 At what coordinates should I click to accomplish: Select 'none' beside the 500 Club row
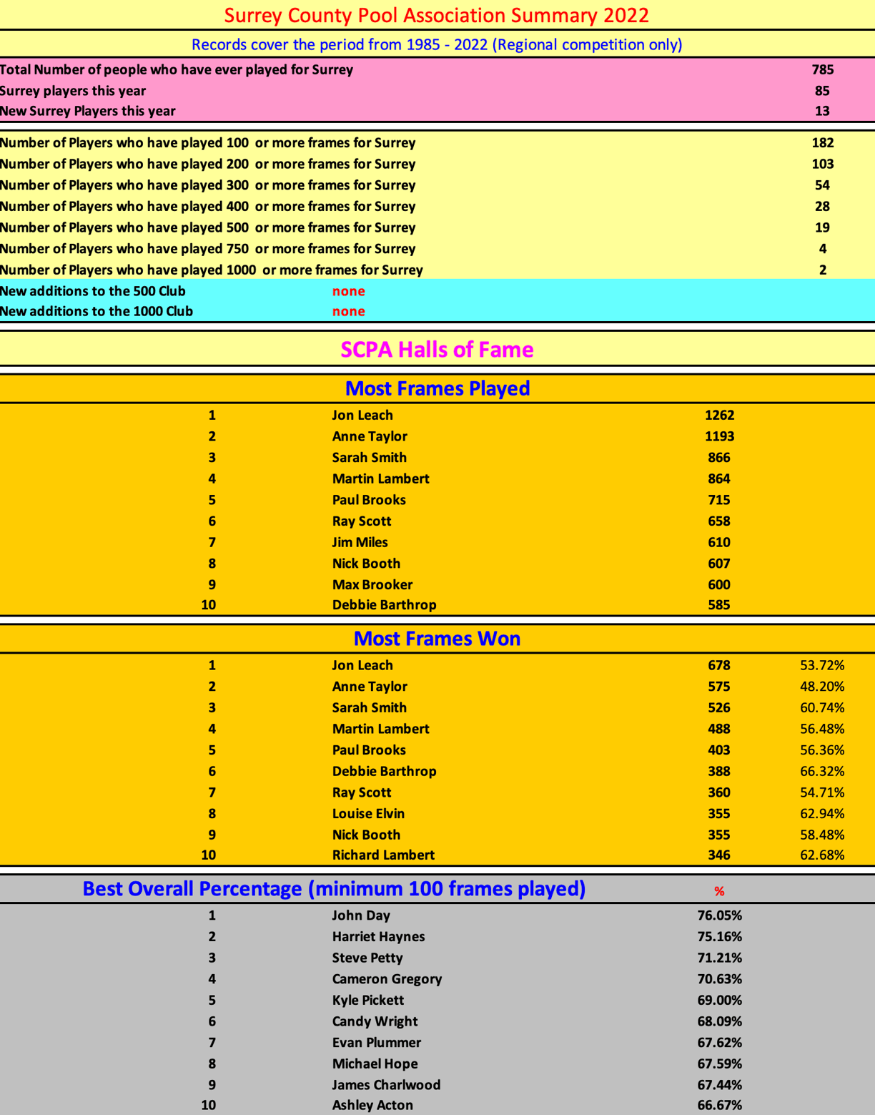pos(349,291)
